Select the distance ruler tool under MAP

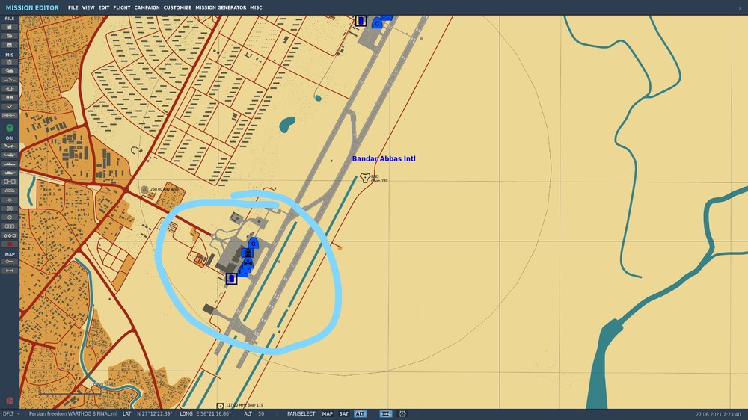(10, 271)
